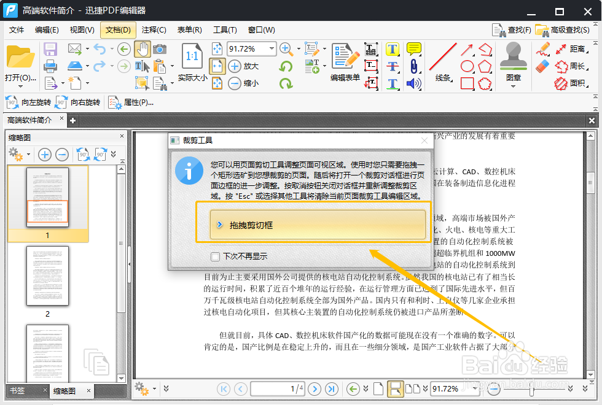Expand the email icon dropdown arrow

87,48
